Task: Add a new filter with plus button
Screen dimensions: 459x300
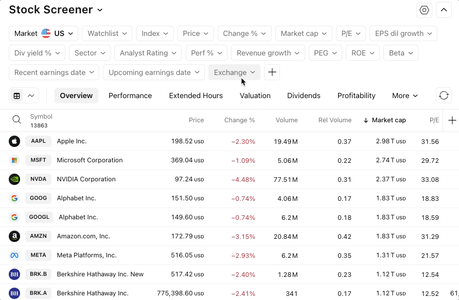Action: coord(272,72)
